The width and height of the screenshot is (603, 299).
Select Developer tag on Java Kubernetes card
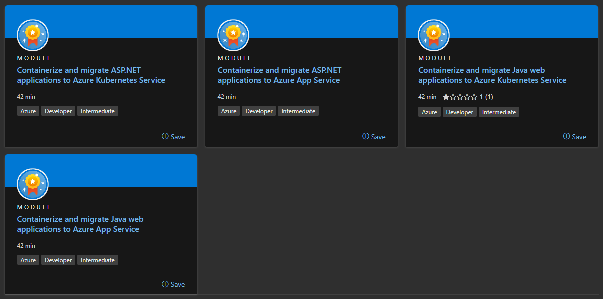point(459,112)
